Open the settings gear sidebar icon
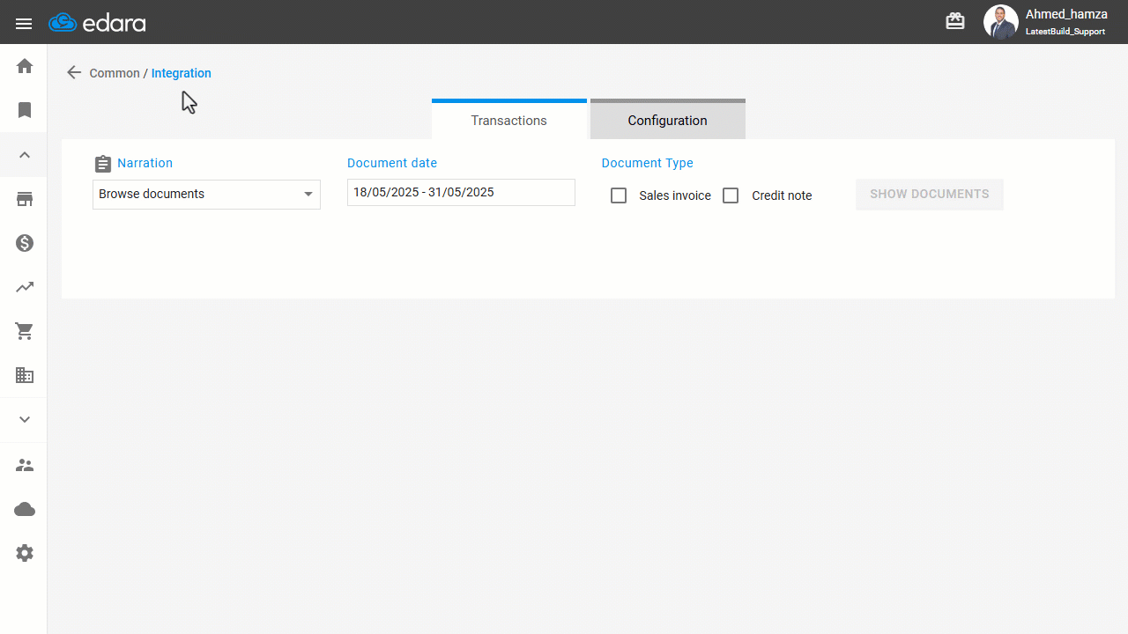The height and width of the screenshot is (634, 1128). coord(25,553)
